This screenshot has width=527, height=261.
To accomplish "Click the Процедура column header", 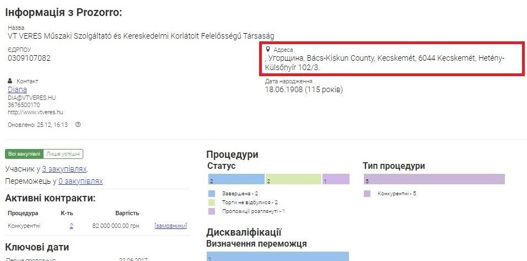I will tap(23, 213).
